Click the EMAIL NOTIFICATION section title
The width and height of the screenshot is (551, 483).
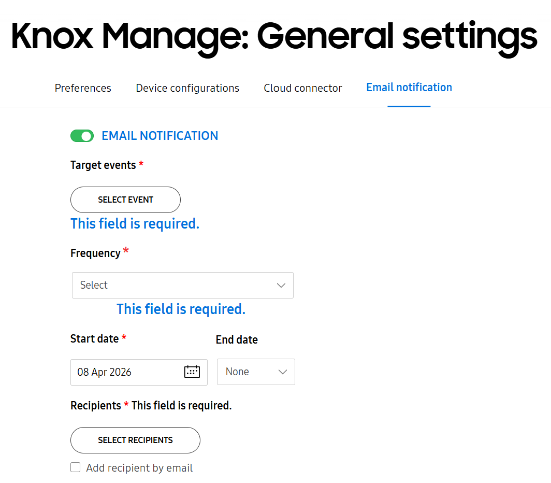pos(160,136)
